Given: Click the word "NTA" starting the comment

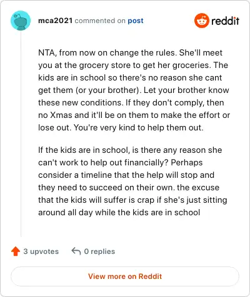Looking at the screenshot, I should pos(46,52).
